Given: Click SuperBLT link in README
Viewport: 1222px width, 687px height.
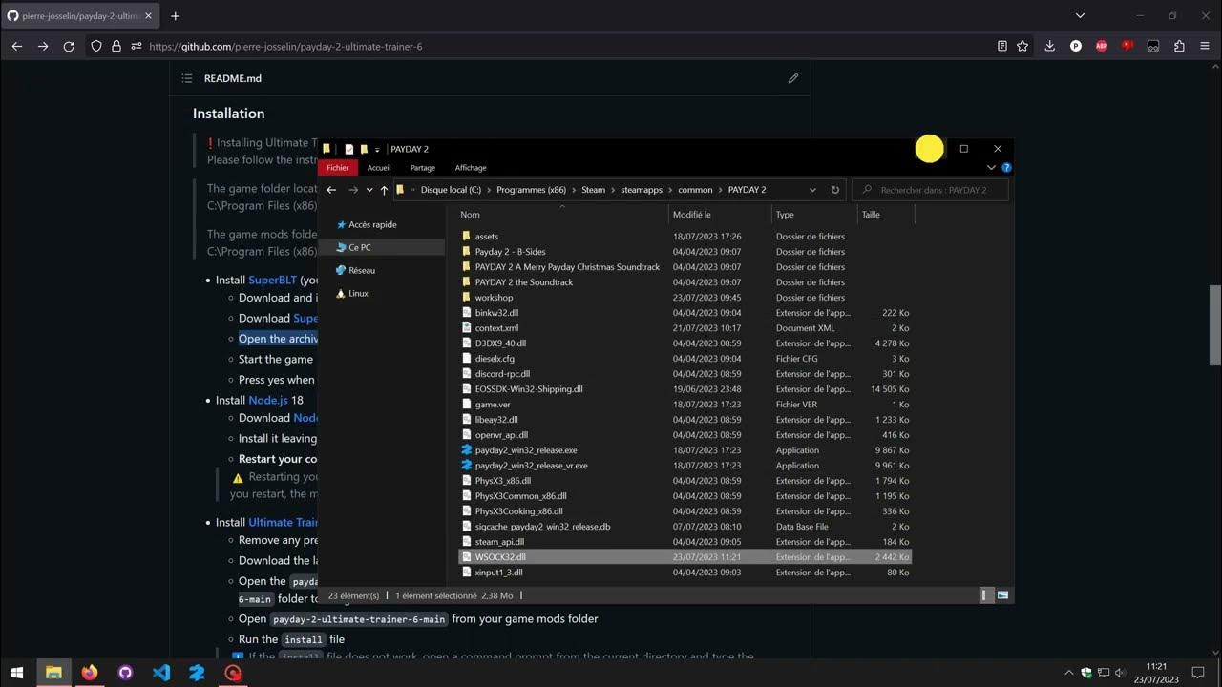Looking at the screenshot, I should (x=272, y=280).
